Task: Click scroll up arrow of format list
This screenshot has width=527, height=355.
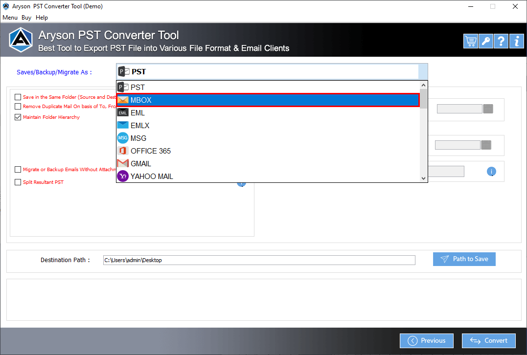Action: (x=423, y=85)
